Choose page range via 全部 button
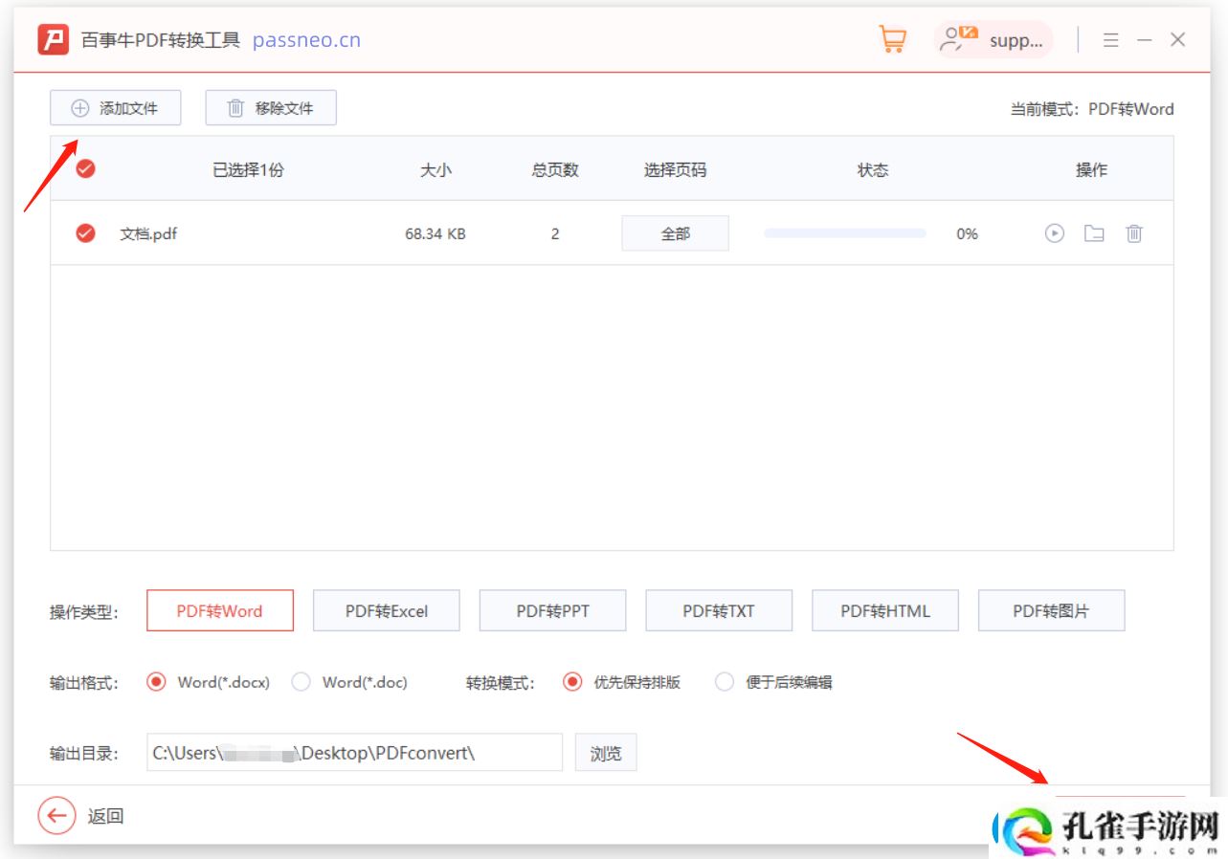Image resolution: width=1228 pixels, height=859 pixels. click(675, 233)
